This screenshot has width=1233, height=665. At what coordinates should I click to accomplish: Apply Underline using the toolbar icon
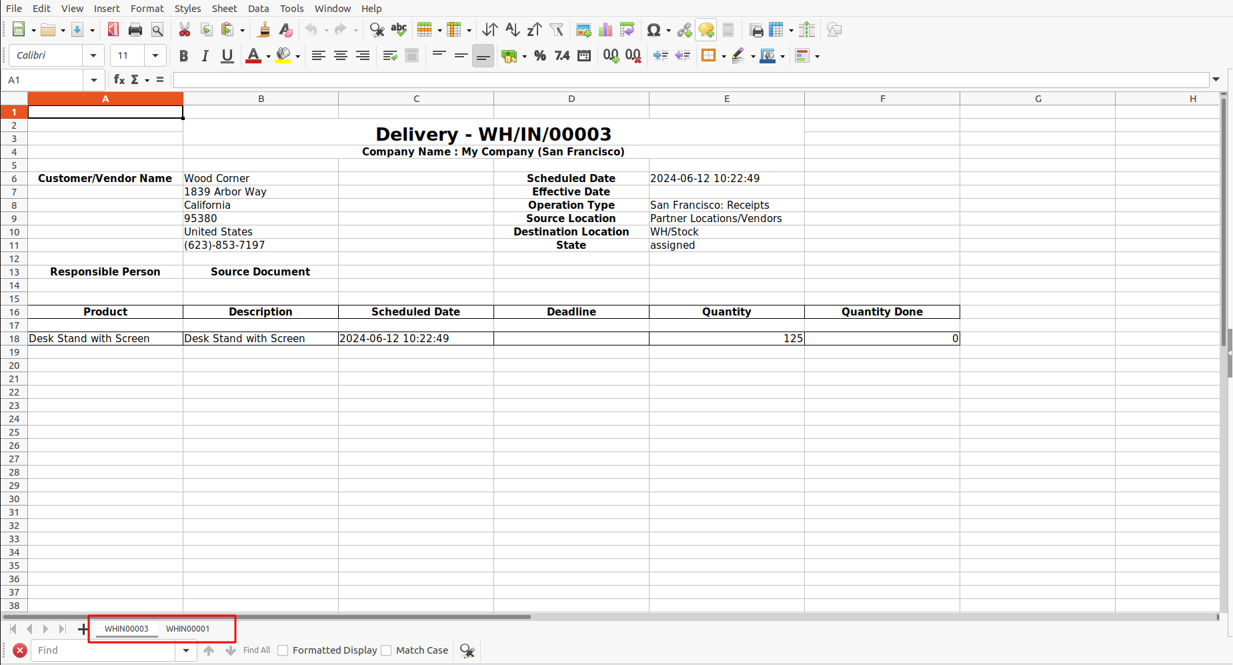click(x=227, y=56)
